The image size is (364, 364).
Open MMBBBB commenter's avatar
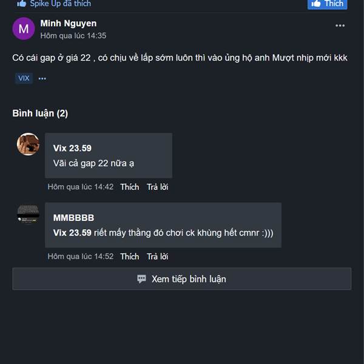pyautogui.click(x=28, y=214)
